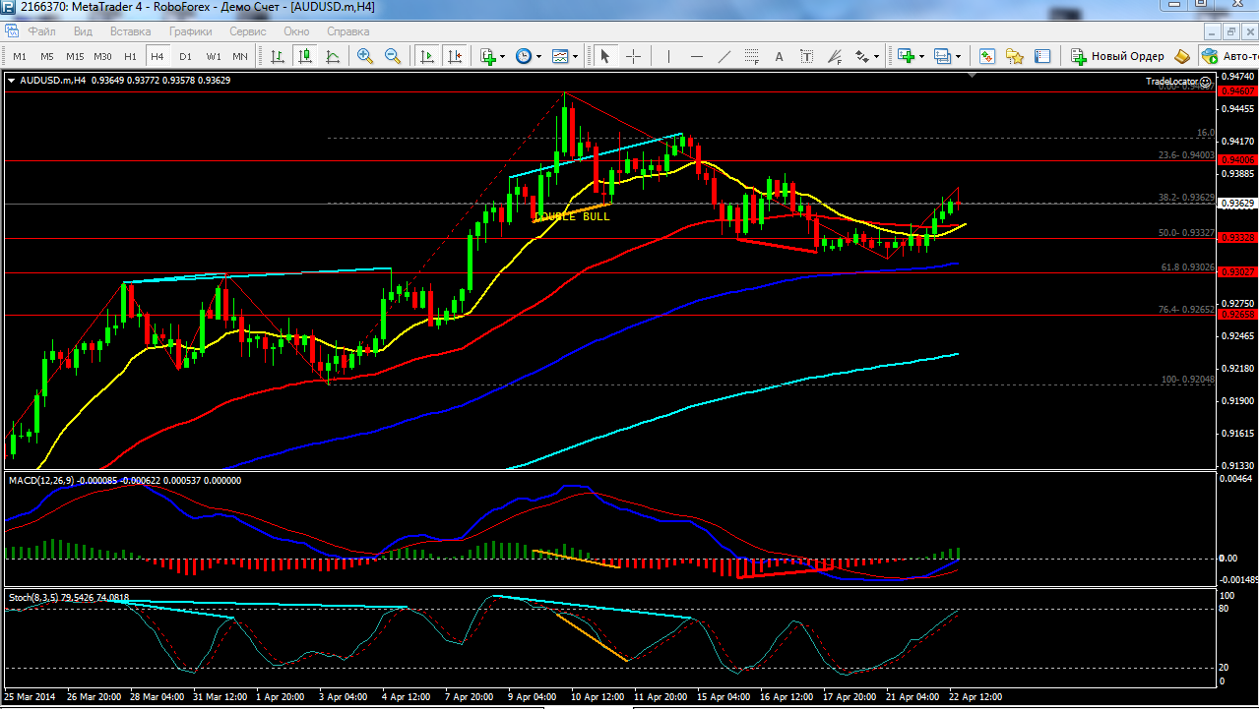Open the Файл menu
The image size is (1259, 709).
[41, 31]
